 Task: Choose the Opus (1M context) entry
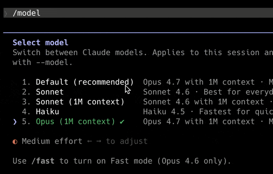pos(75,122)
